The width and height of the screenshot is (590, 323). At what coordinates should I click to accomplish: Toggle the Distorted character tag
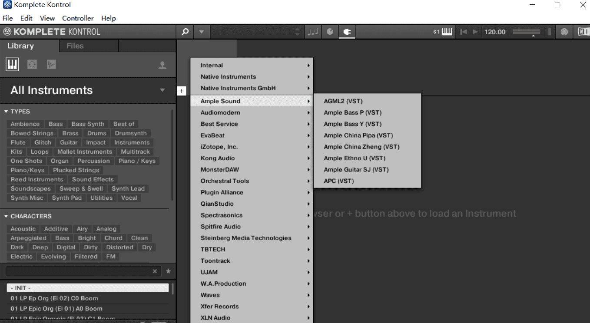coord(120,247)
